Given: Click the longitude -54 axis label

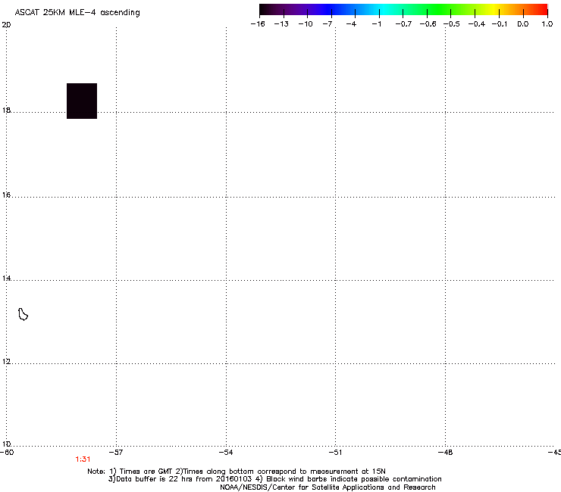Looking at the screenshot, I should [x=226, y=453].
